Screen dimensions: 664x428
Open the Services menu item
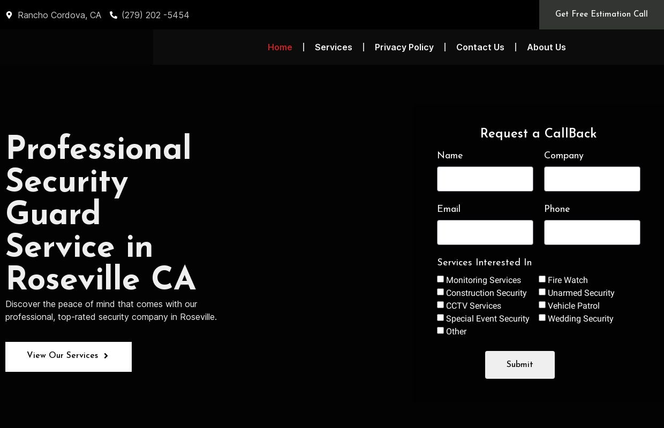(x=334, y=47)
